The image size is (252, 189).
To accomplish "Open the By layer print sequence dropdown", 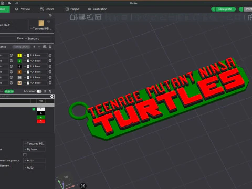I will (x=34, y=149).
